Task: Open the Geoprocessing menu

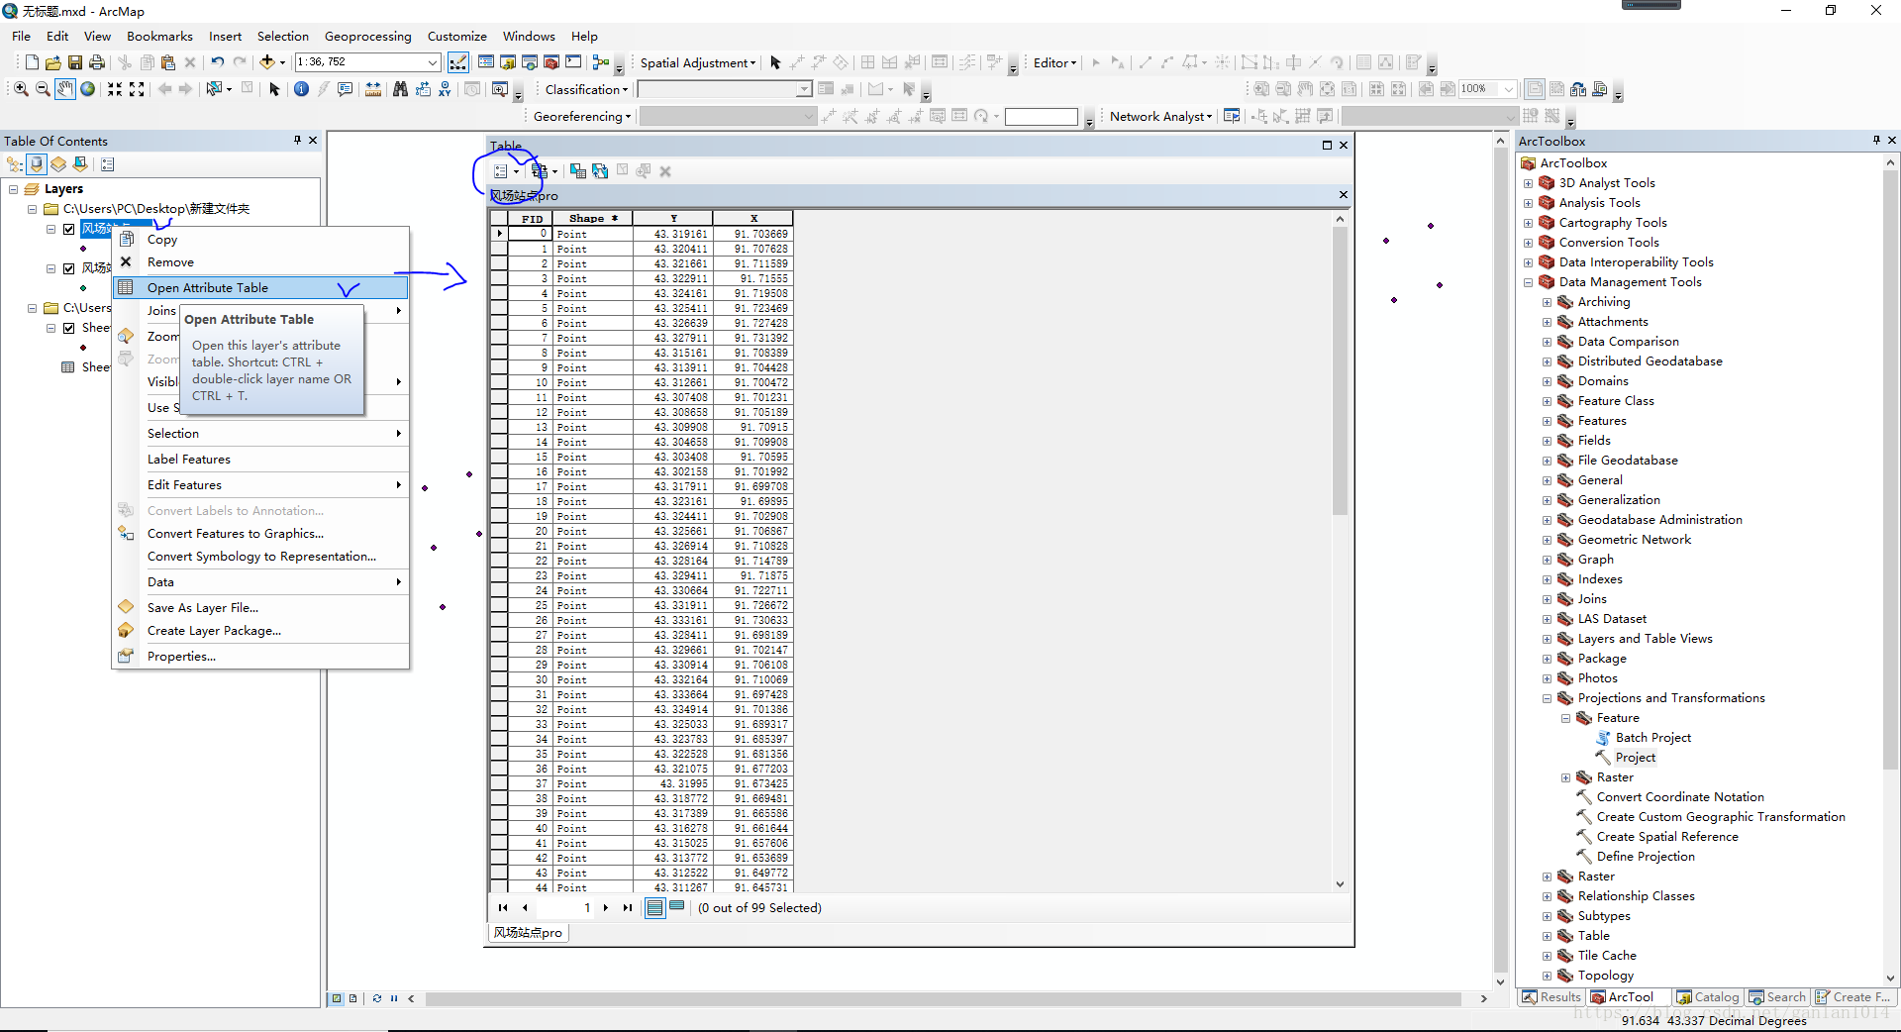Action: (367, 36)
